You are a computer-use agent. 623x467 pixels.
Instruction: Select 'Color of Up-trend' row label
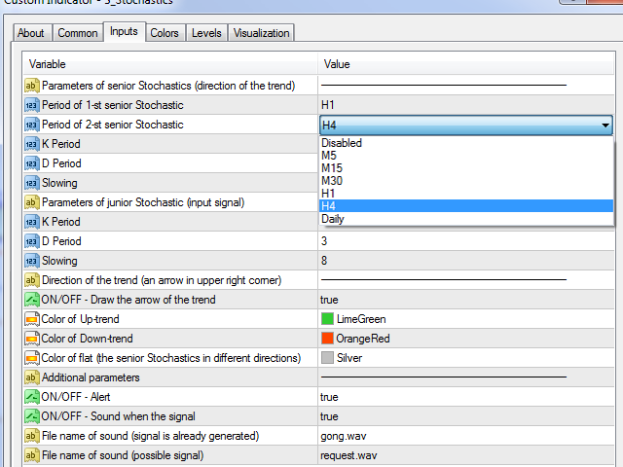tap(80, 319)
